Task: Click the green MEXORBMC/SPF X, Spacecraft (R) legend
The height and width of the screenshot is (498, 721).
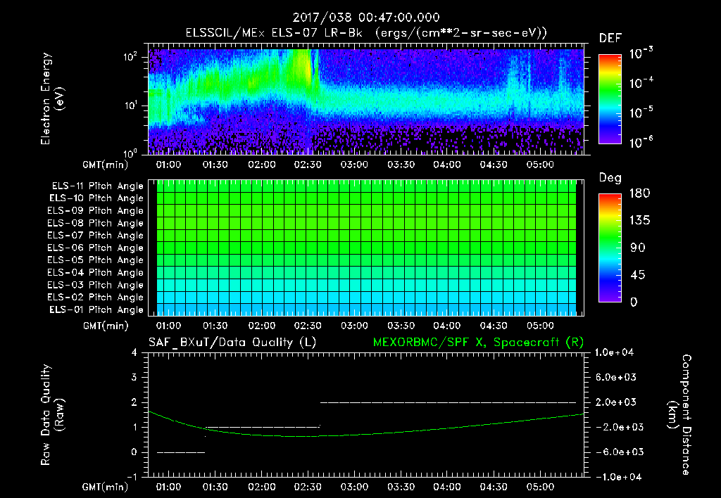Action: (478, 343)
